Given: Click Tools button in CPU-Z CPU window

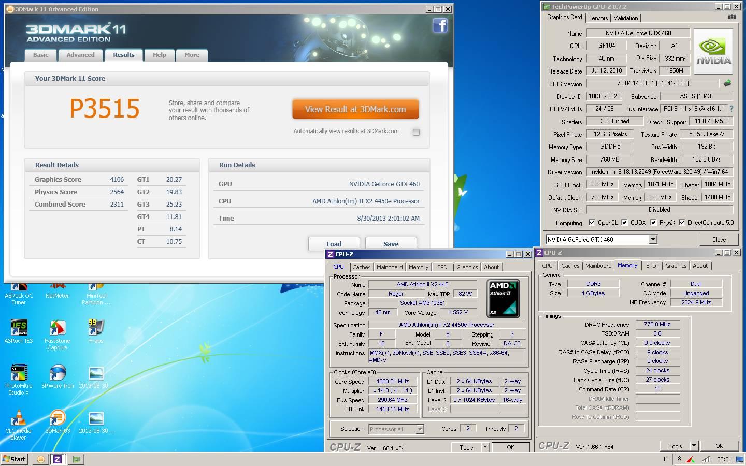Looking at the screenshot, I should (466, 447).
